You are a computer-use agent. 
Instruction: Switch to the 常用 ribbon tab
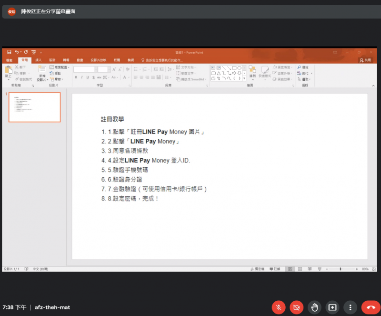[25, 60]
